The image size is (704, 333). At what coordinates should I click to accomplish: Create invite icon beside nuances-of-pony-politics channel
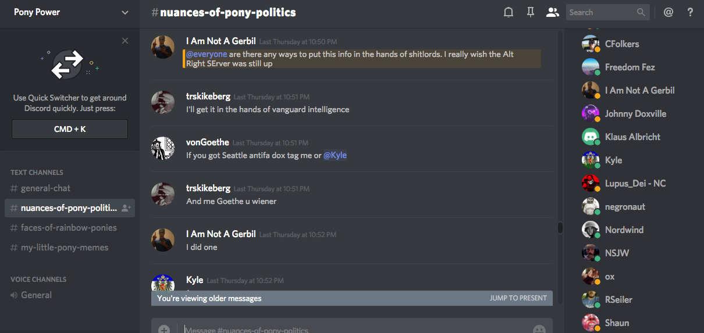[x=126, y=208]
